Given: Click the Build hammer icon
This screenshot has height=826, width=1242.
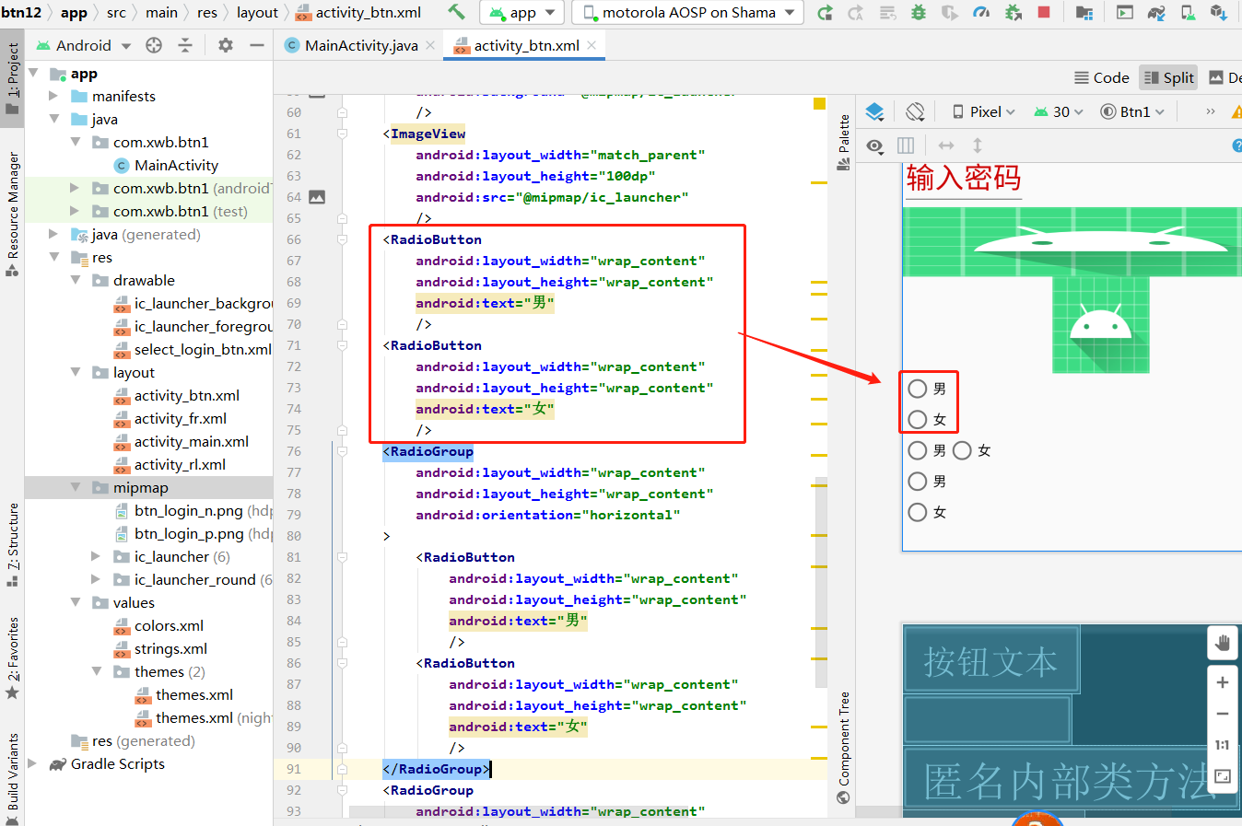Looking at the screenshot, I should (x=458, y=13).
